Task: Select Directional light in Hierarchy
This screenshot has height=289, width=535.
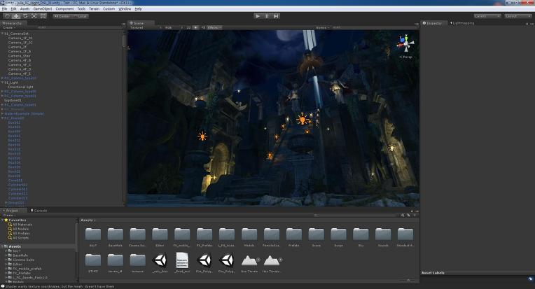Action: coord(20,87)
